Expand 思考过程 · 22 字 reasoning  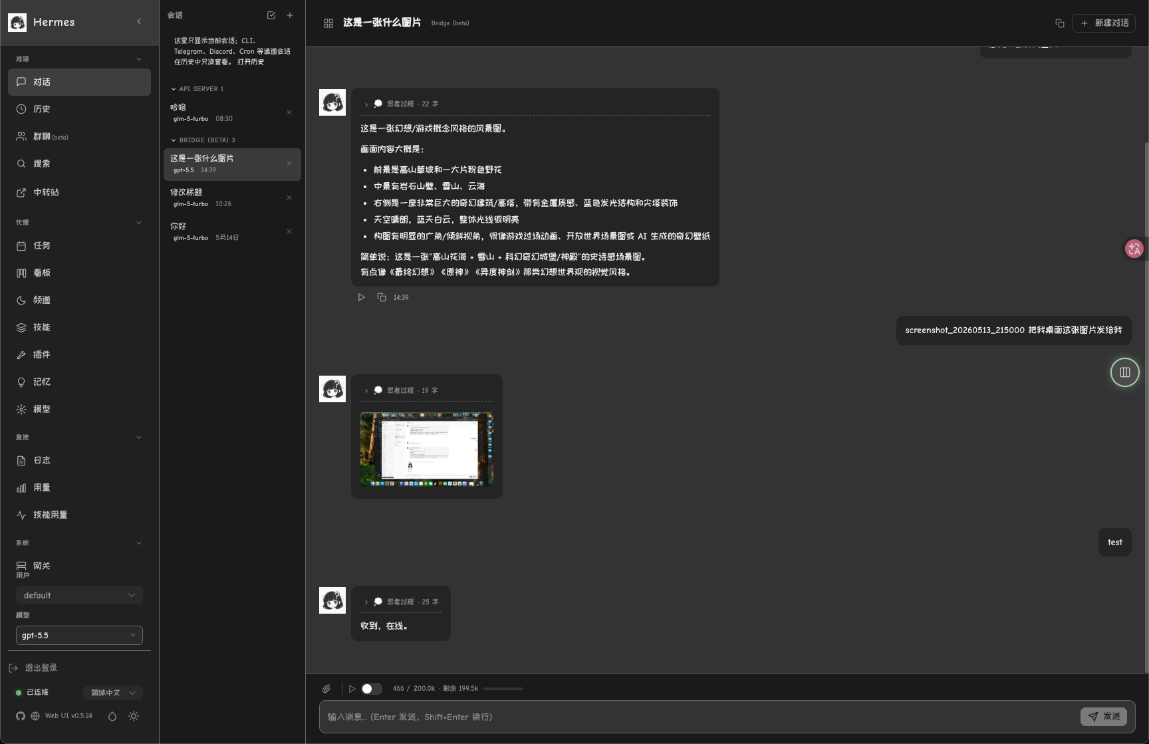(401, 104)
